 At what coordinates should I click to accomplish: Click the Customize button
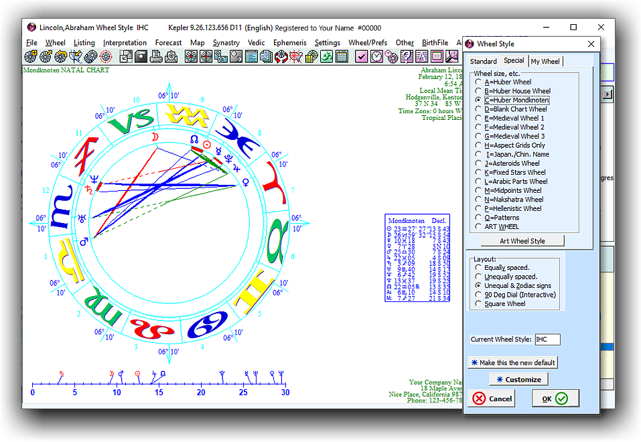(518, 379)
